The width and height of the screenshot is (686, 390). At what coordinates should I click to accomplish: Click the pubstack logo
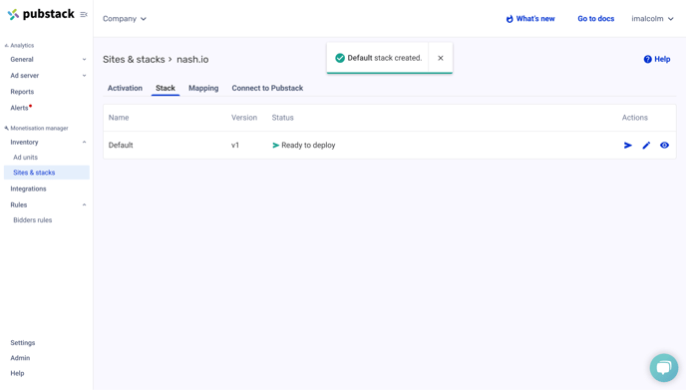pyautogui.click(x=41, y=14)
